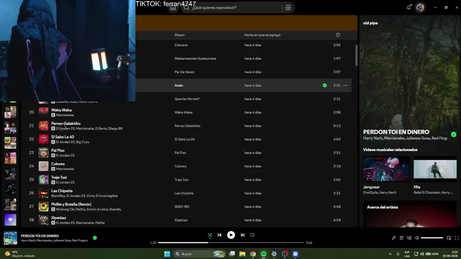Toggle repeat mode

coord(252,235)
